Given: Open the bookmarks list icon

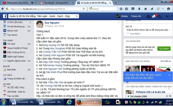Looking at the screenshot, I should click(126, 9).
